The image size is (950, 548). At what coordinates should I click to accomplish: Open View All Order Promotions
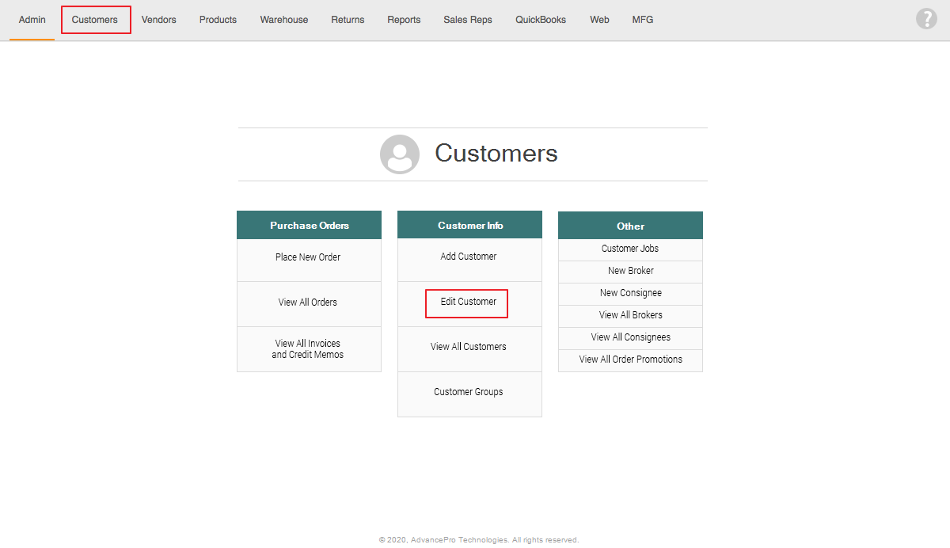click(x=630, y=360)
